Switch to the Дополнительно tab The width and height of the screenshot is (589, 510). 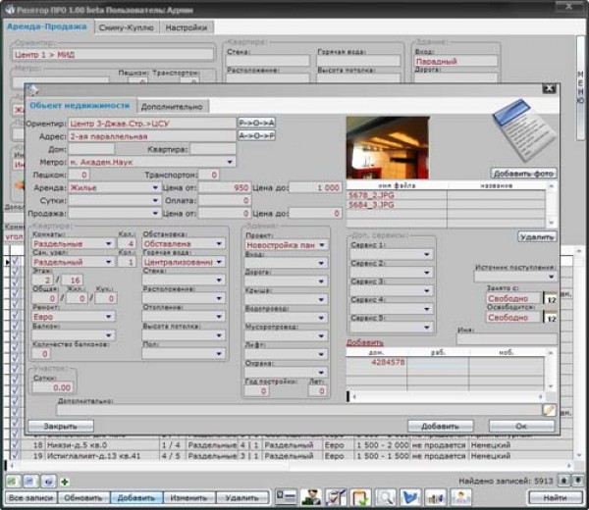(172, 106)
